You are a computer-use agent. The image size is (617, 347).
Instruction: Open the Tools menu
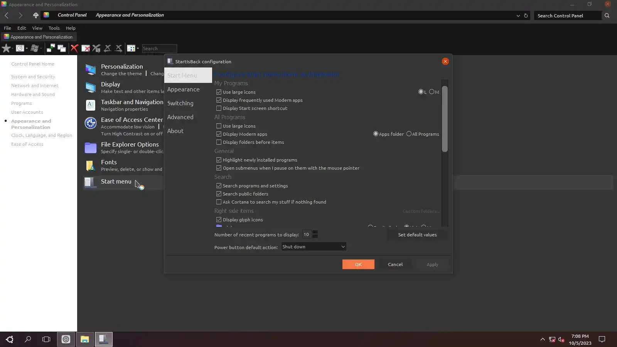click(54, 28)
